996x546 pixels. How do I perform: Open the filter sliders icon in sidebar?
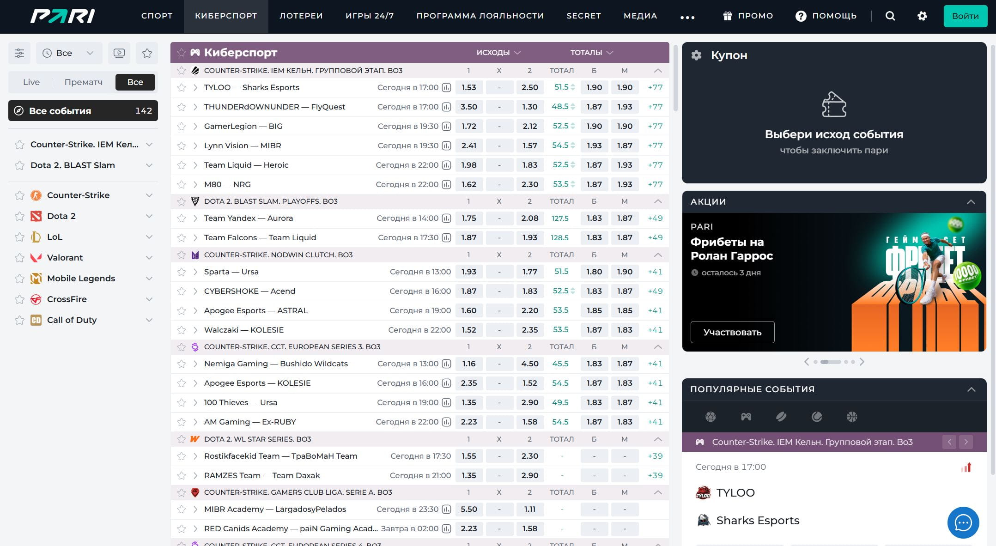pyautogui.click(x=19, y=53)
